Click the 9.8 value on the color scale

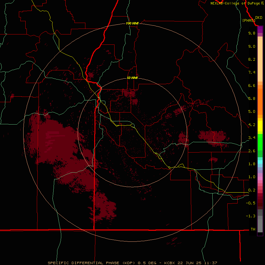point(252,33)
